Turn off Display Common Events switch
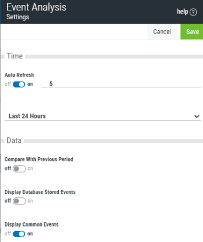Viewport: 203px width, 242px height. click(19, 234)
